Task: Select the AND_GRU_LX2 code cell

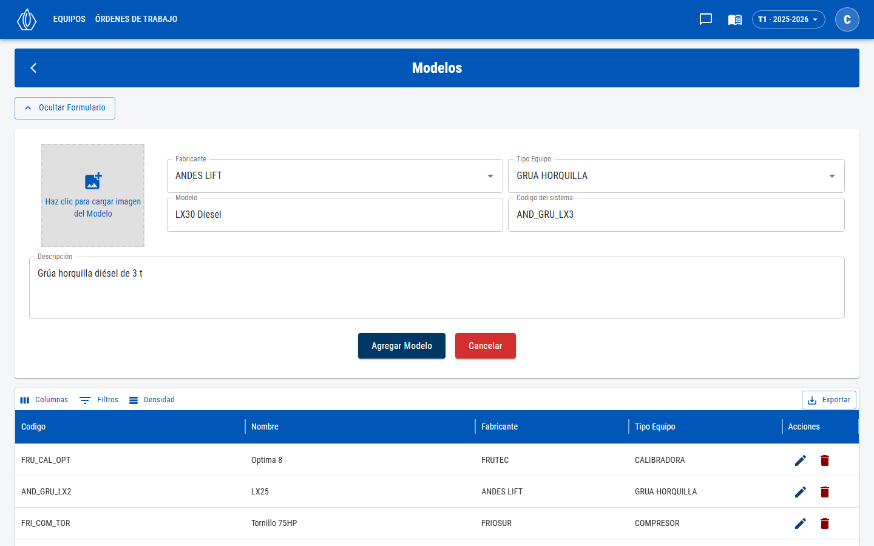Action: point(130,492)
